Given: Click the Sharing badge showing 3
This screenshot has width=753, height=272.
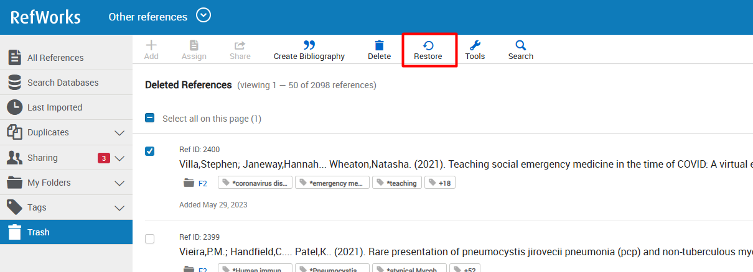Looking at the screenshot, I should [x=104, y=158].
